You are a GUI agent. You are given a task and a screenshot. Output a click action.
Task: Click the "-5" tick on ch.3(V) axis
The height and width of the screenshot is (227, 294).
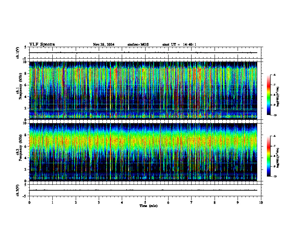25,196
